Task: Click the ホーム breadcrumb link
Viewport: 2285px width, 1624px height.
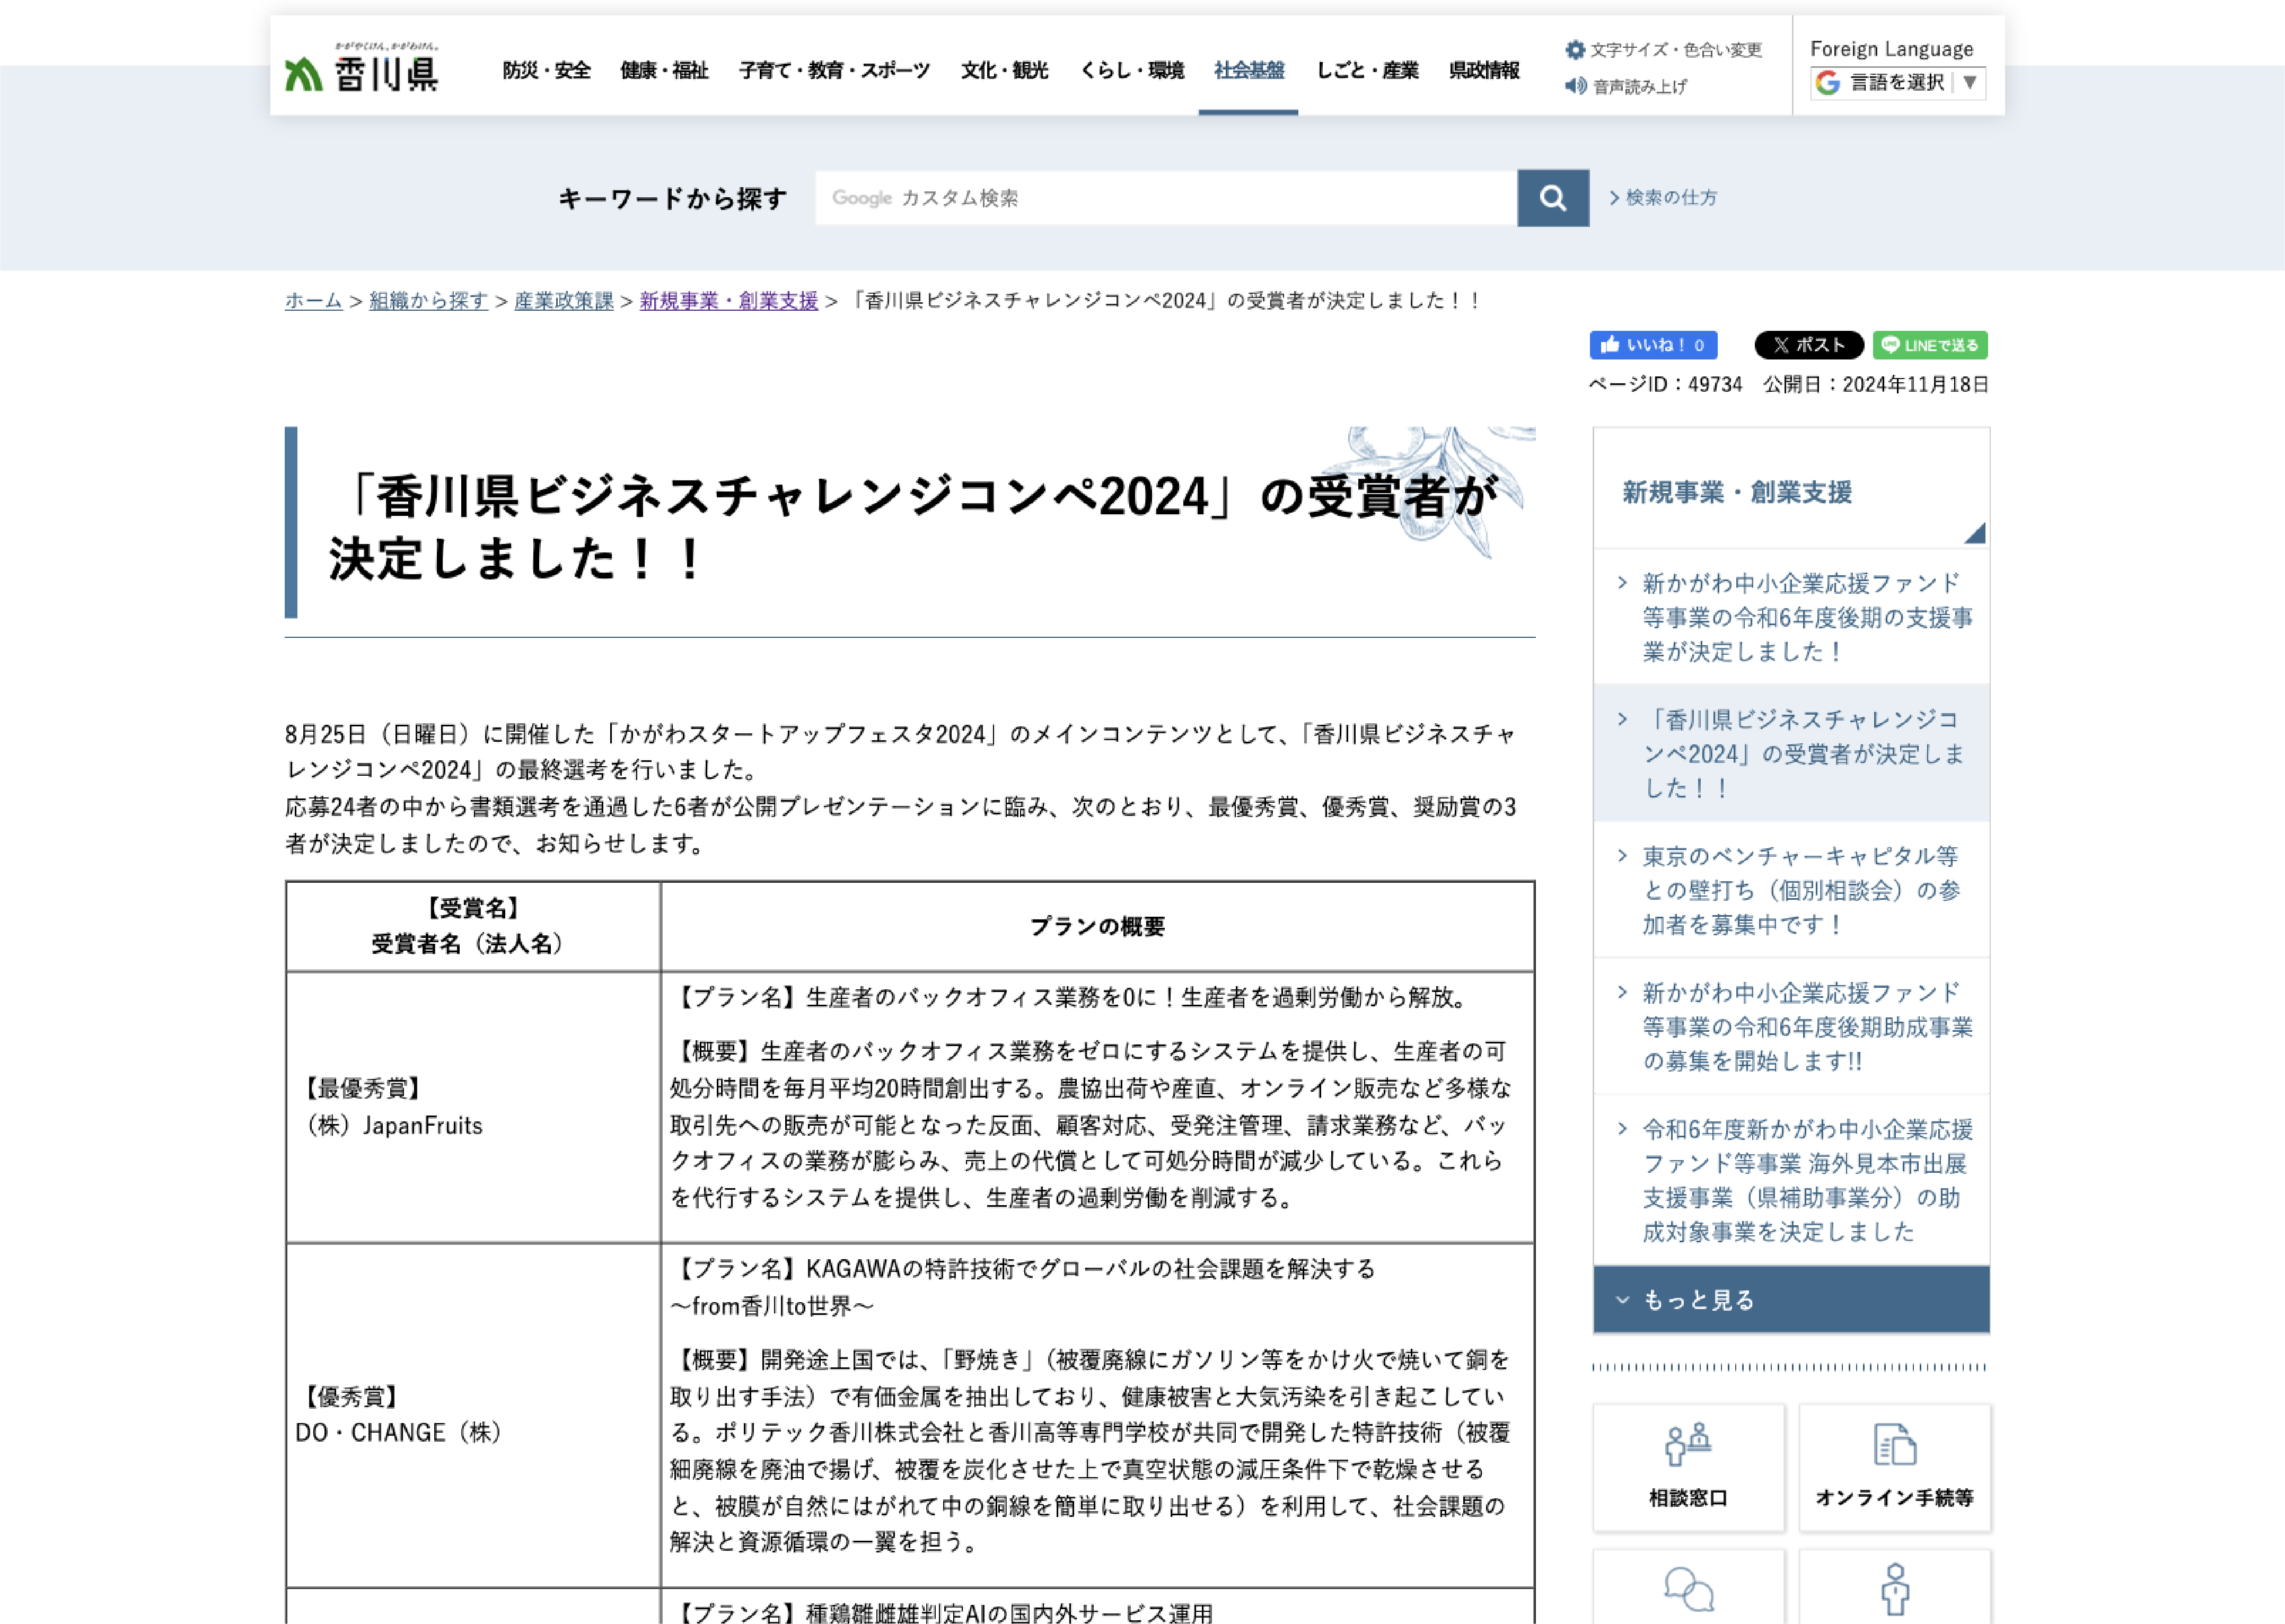Action: coord(313,301)
